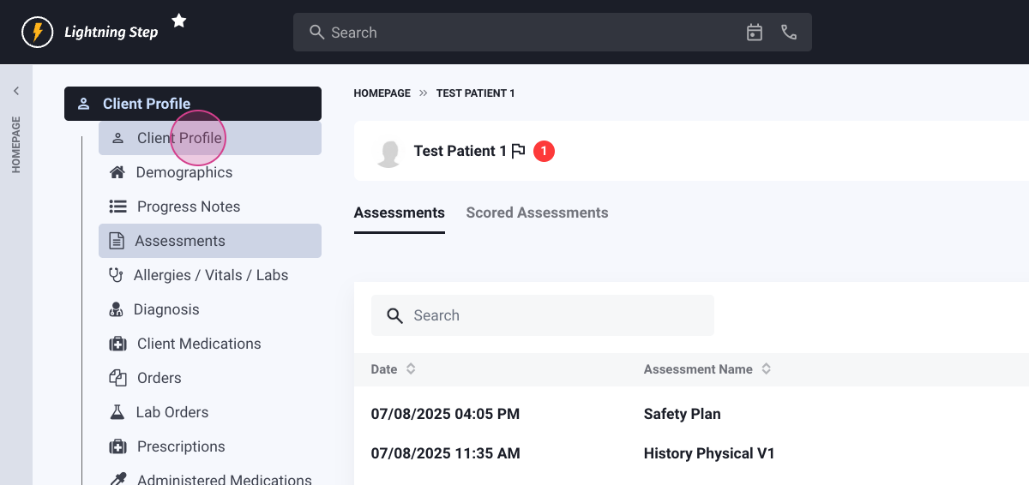Open Client Medications in sidebar
This screenshot has width=1029, height=485.
(198, 344)
